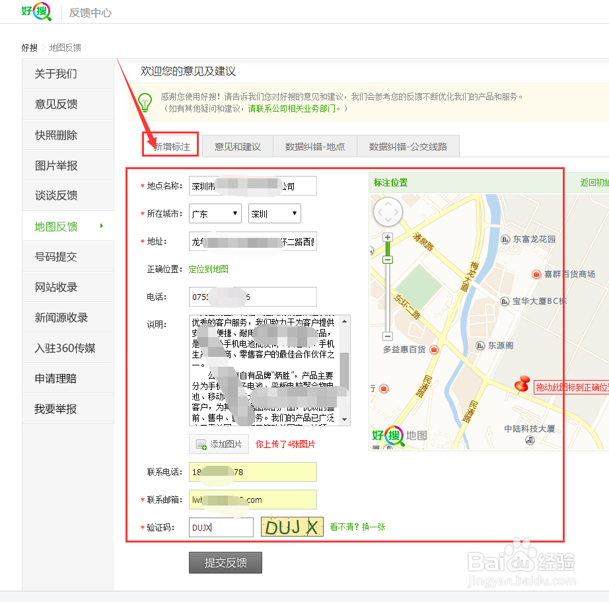Image resolution: width=609 pixels, height=602 pixels.
Task: Zoom in using the map plus icon
Action: coord(388,237)
